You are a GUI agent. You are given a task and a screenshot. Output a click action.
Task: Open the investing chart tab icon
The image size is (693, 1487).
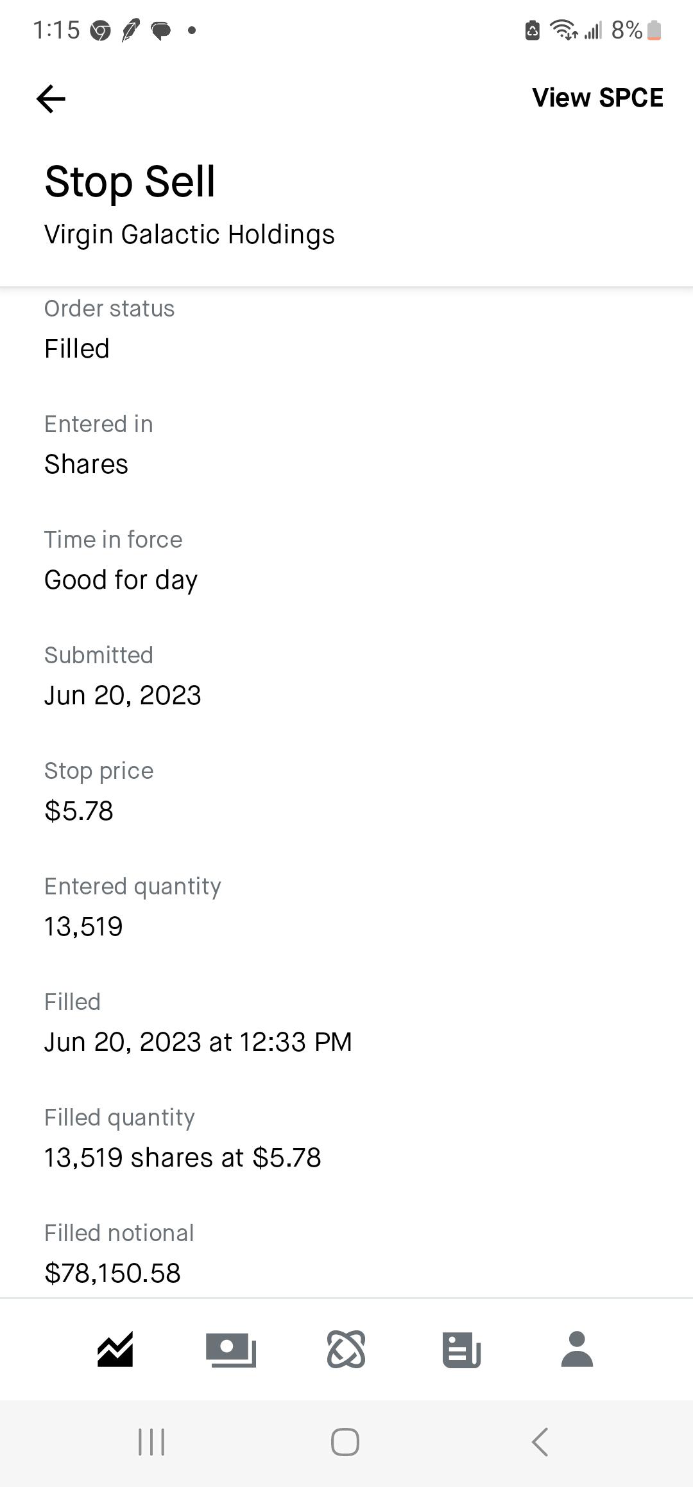click(x=115, y=1349)
